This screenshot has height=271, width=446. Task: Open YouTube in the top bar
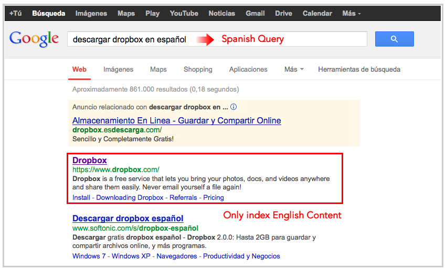(184, 13)
